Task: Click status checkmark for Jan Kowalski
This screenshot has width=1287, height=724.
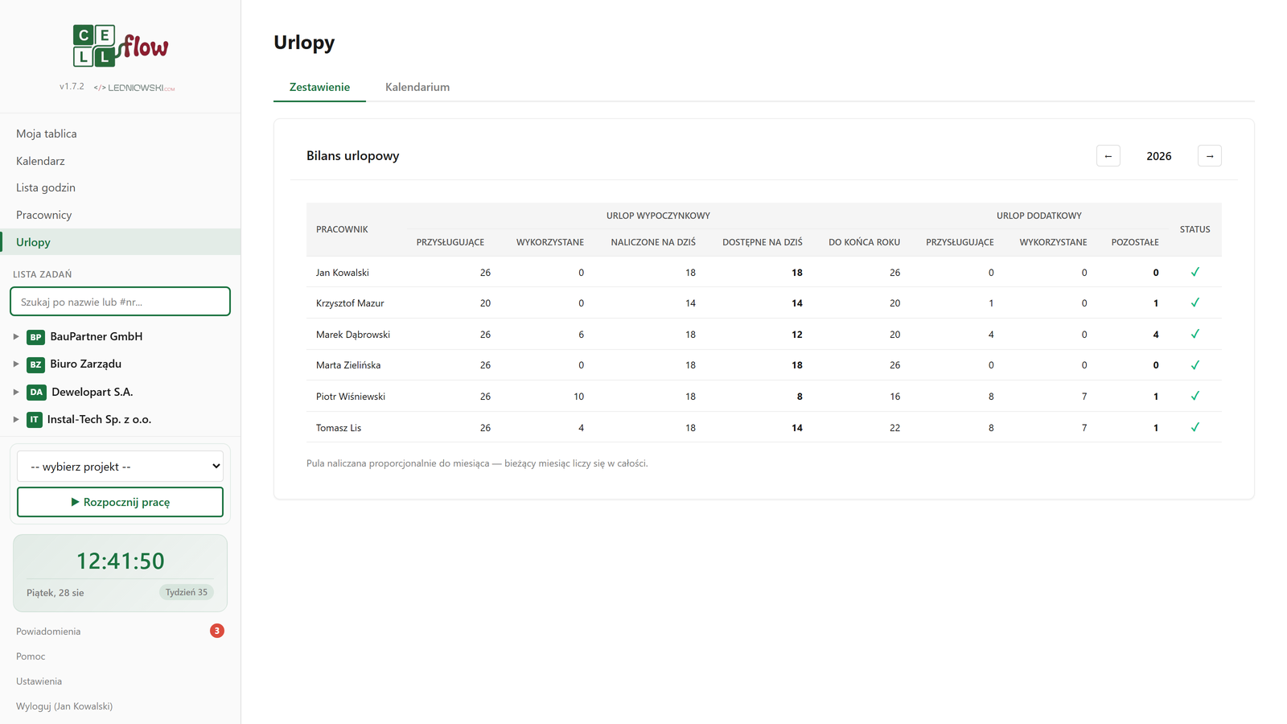Action: coord(1195,272)
